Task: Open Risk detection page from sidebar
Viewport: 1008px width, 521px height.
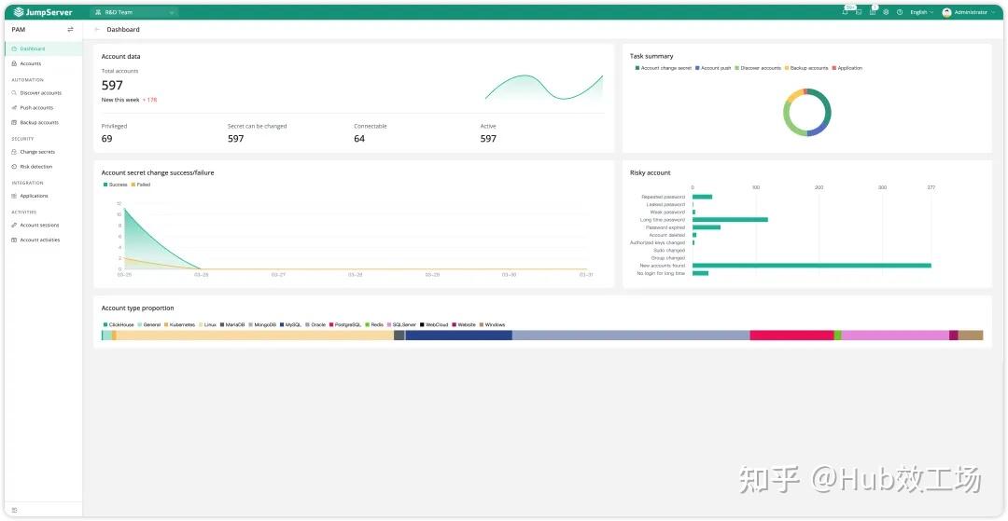Action: 36,167
